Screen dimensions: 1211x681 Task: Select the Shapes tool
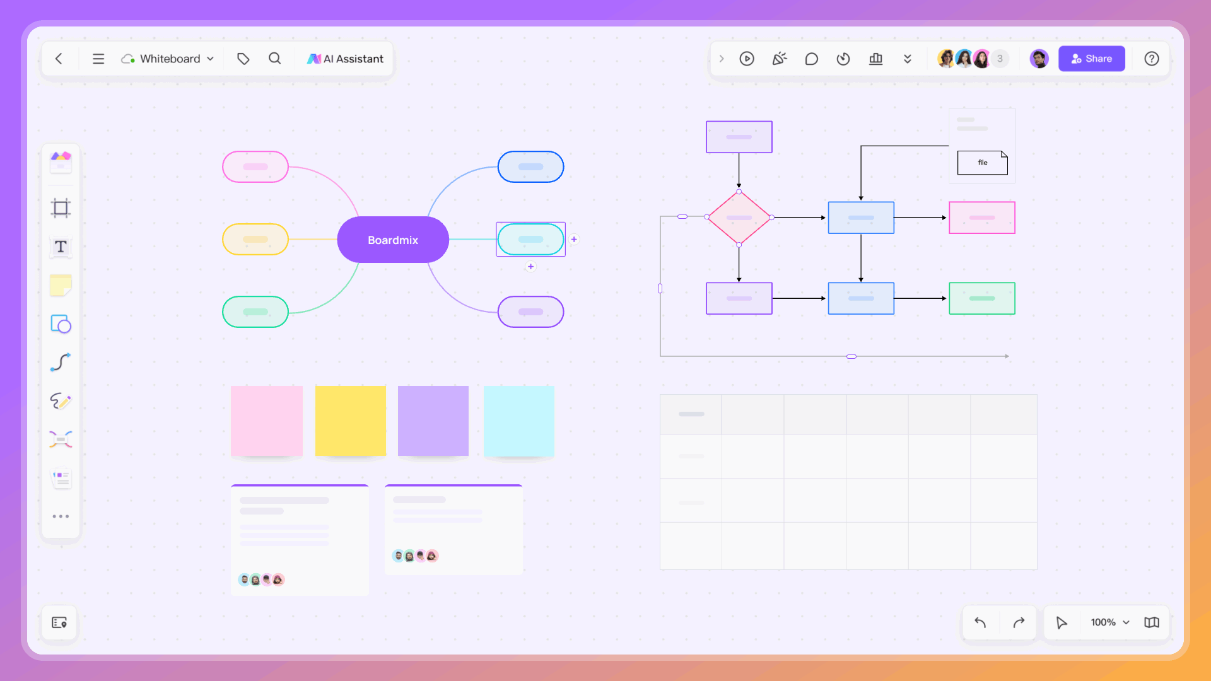61,324
